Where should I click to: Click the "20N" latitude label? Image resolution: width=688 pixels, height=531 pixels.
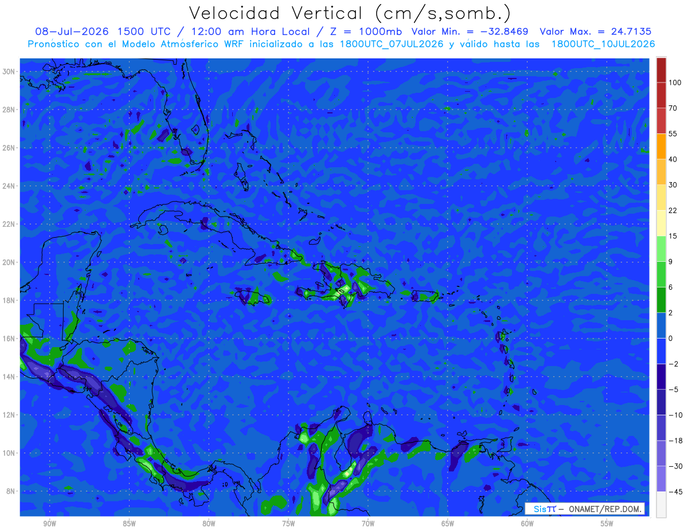coord(9,262)
